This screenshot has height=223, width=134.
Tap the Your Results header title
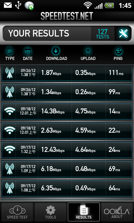click(39, 33)
